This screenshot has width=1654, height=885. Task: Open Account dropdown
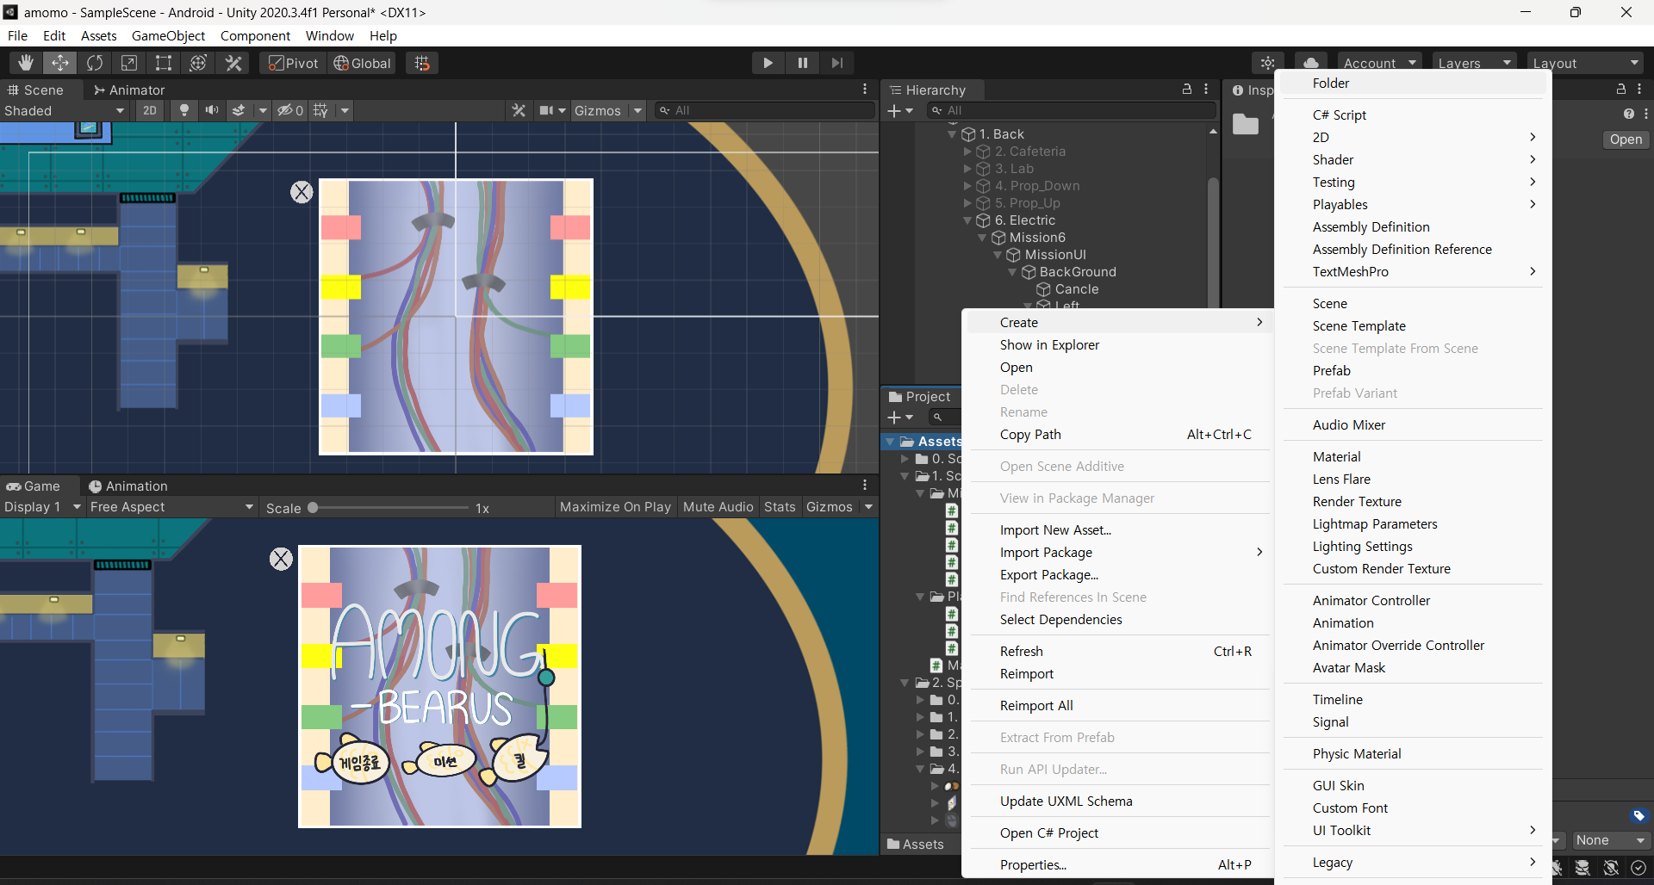pos(1379,63)
